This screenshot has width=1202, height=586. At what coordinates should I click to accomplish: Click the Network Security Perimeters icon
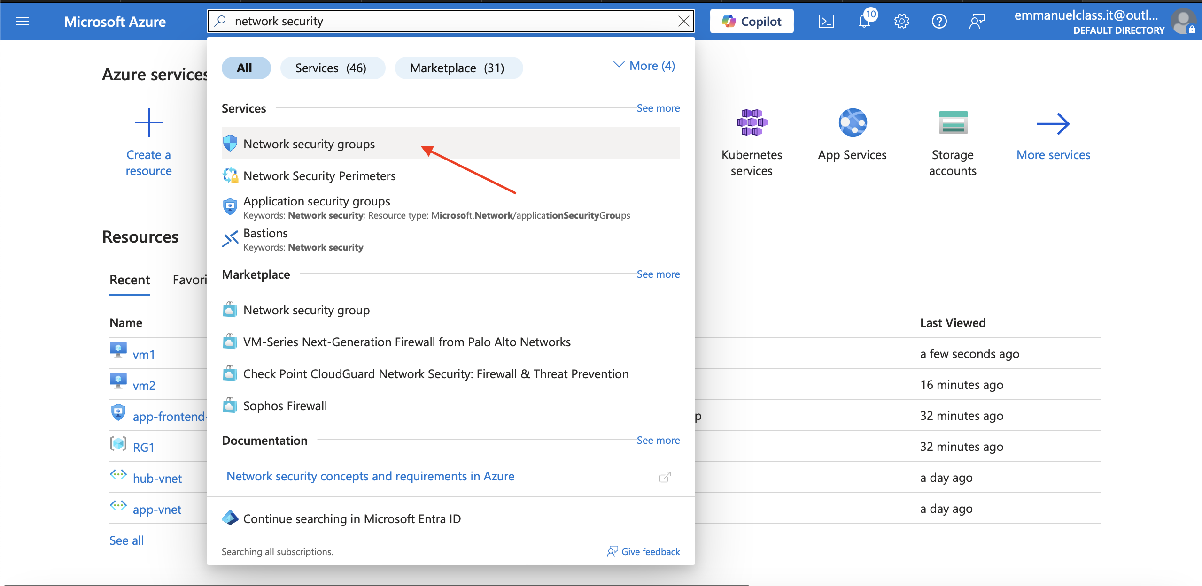(230, 176)
